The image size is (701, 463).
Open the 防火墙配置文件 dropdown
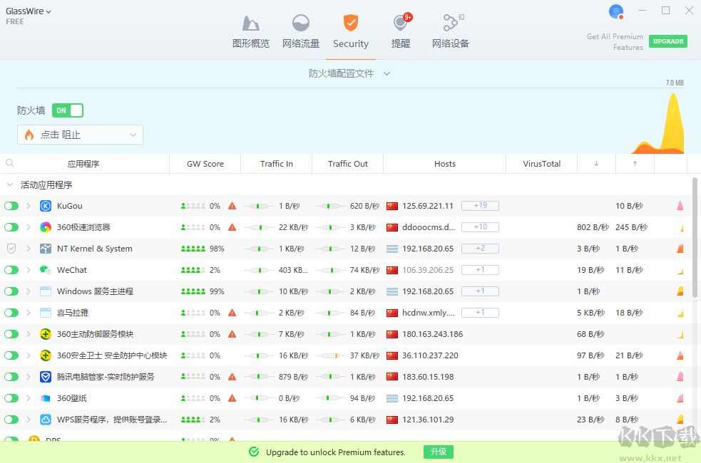point(349,73)
